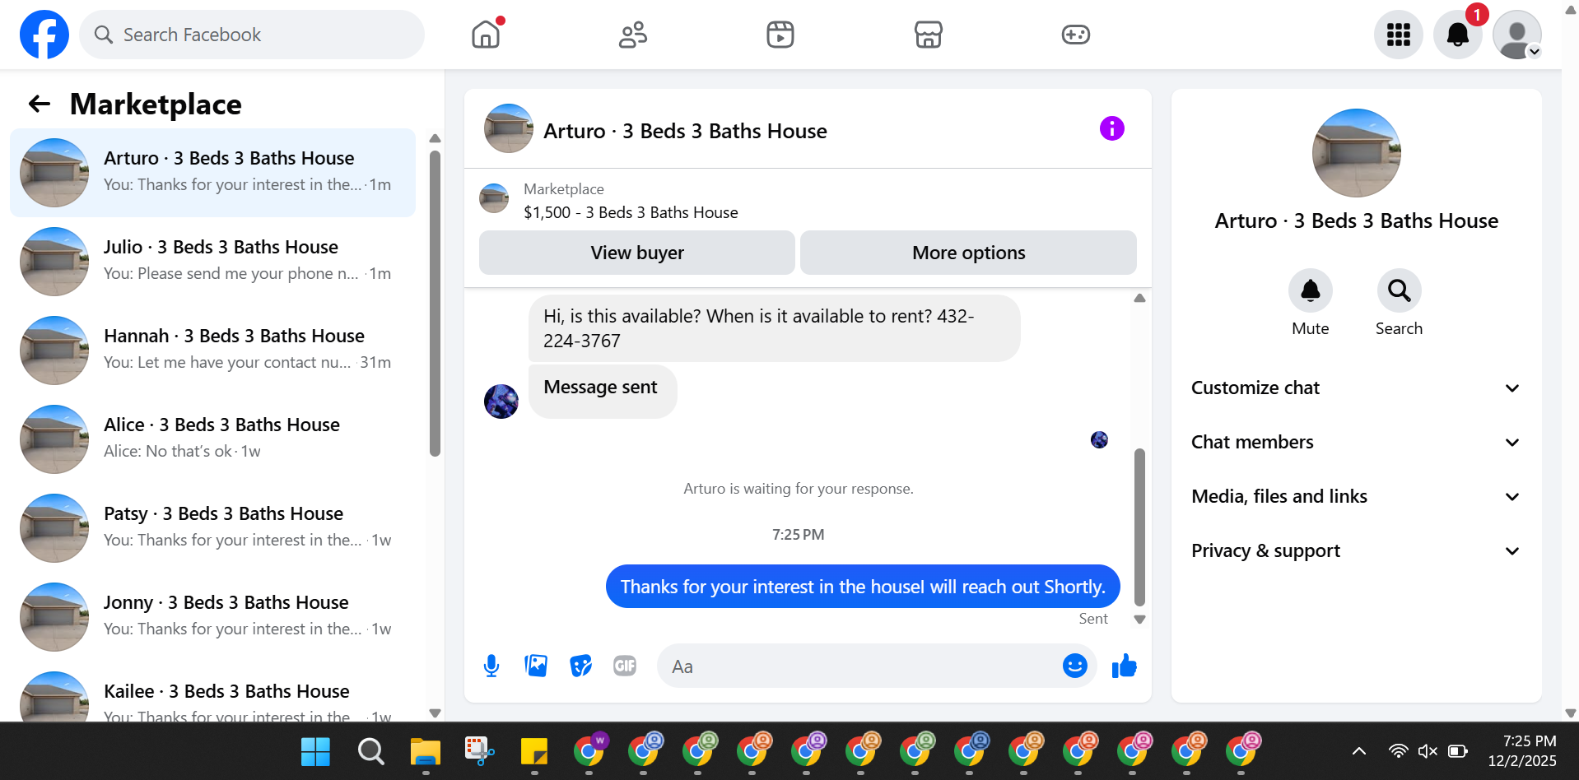The image size is (1579, 780).
Task: Expand Media, files and links section
Action: (x=1356, y=496)
